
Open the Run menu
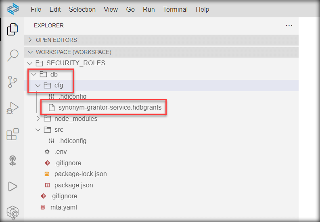149,9
